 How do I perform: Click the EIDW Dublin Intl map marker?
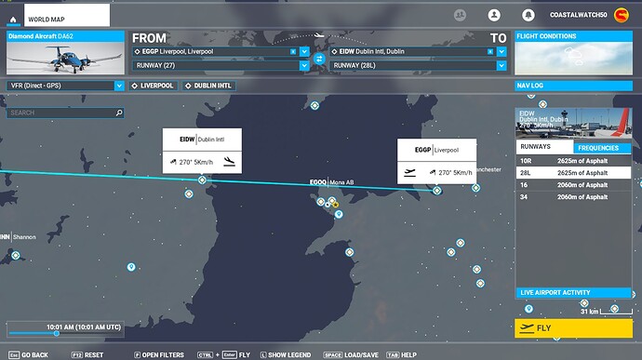point(202,180)
